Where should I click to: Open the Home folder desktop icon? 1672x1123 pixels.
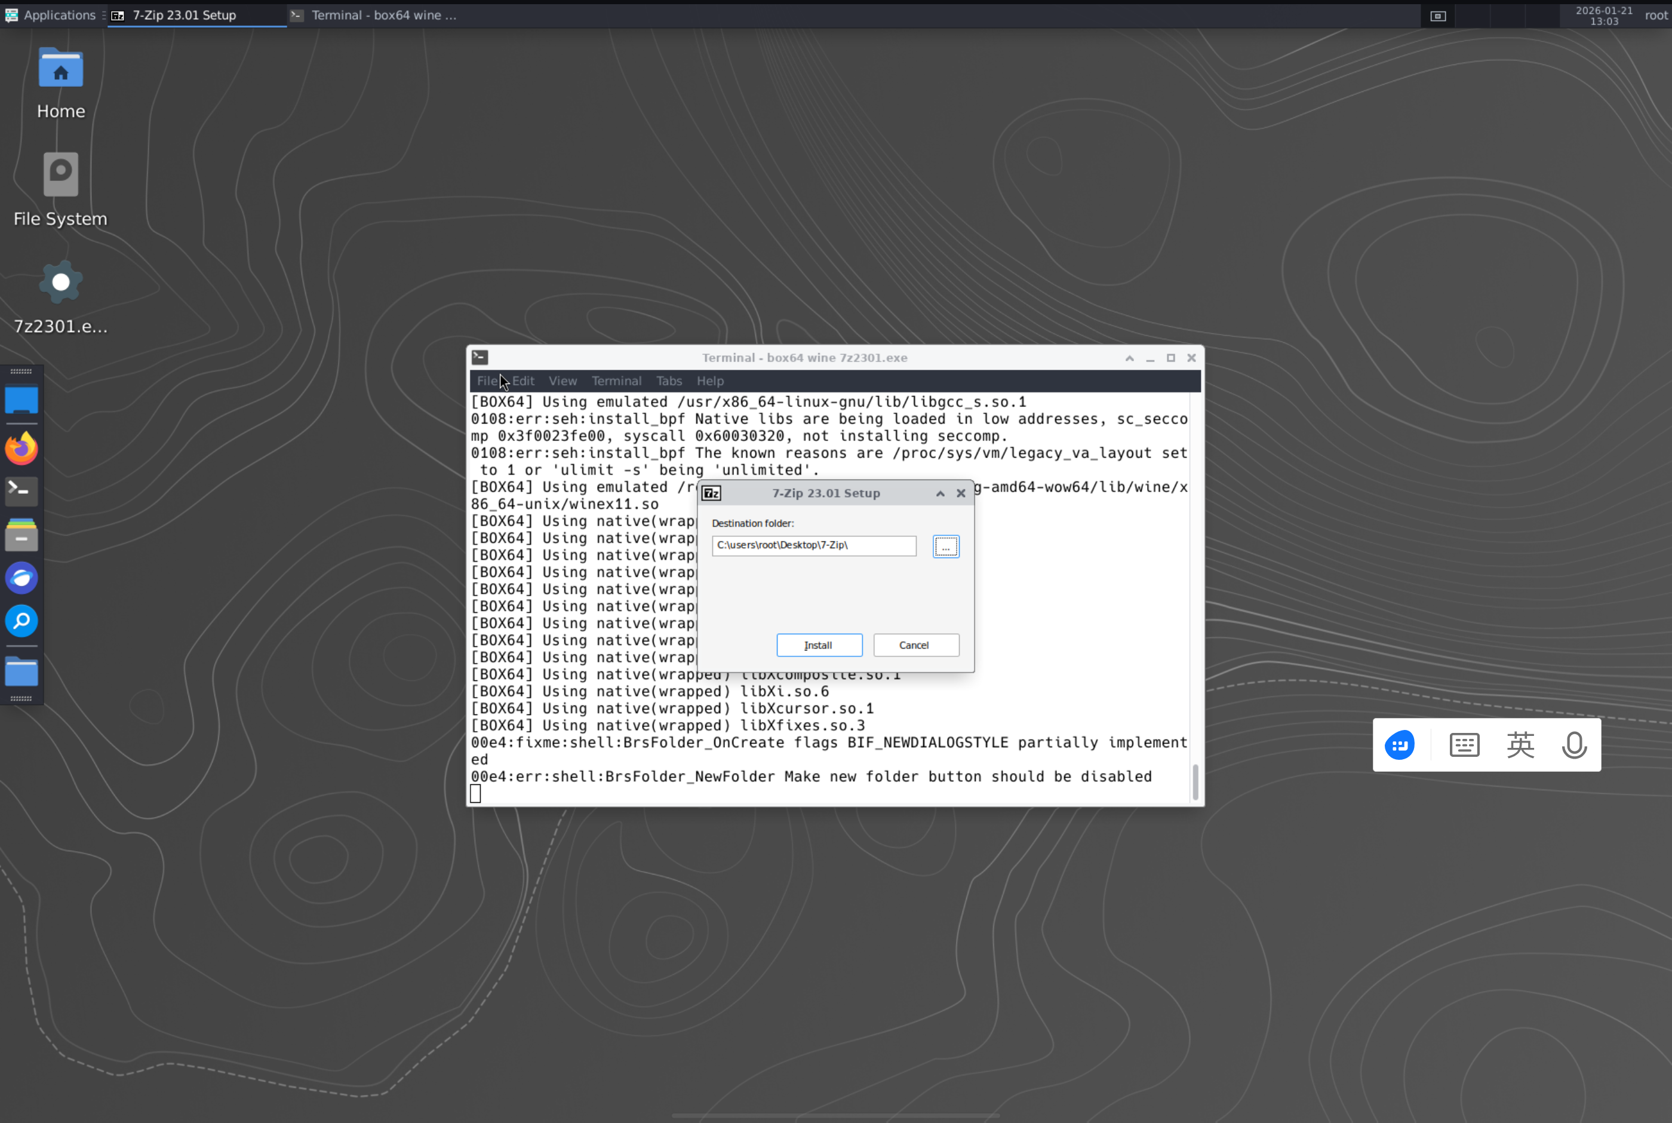pos(61,69)
